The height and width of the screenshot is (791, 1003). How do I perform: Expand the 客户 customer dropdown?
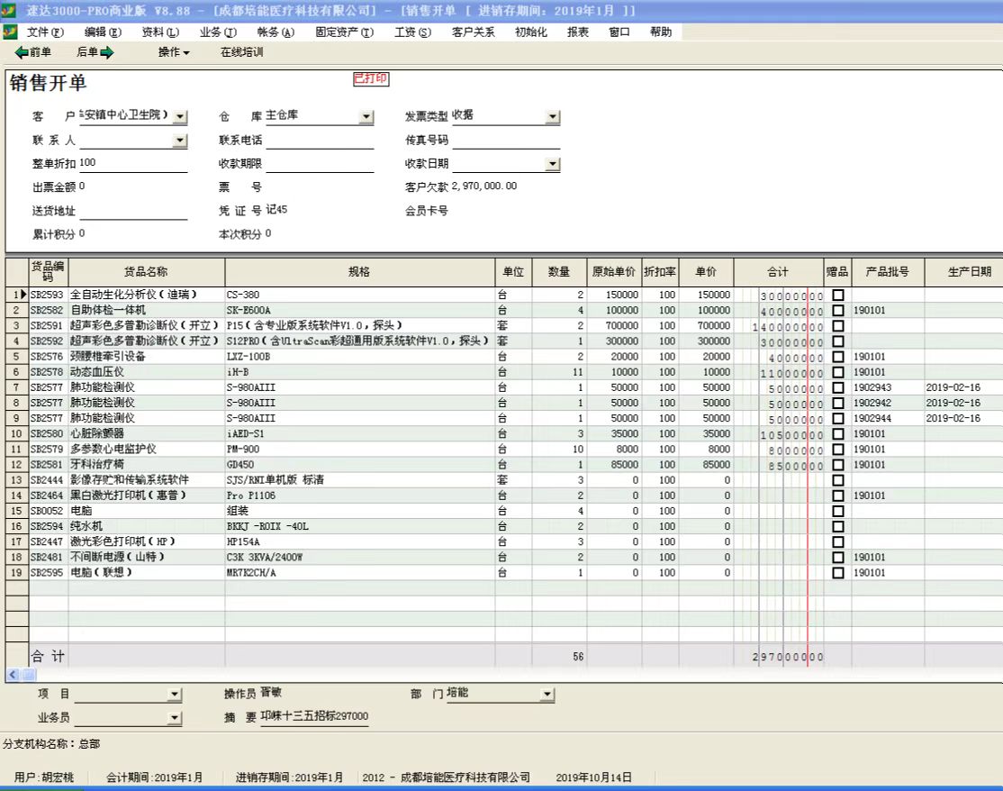coord(180,117)
